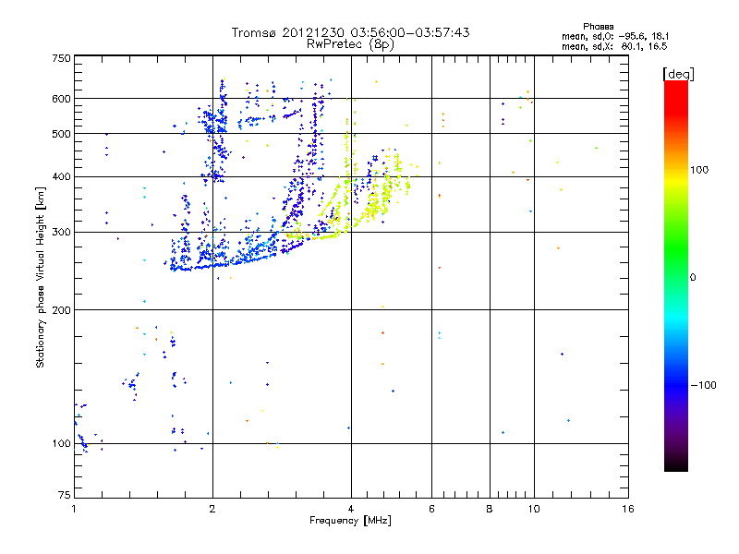The width and height of the screenshot is (739, 554).
Task: Pick the blue zone near -100 on colorbar
Action: (676, 384)
